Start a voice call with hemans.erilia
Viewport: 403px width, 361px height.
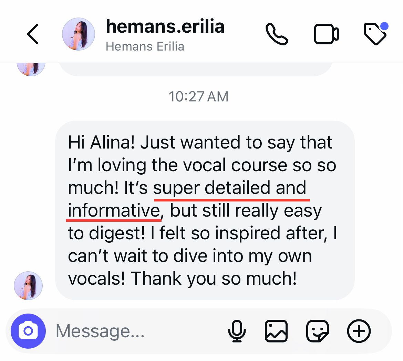pos(277,34)
